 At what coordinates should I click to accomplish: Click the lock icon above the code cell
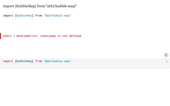click(166, 55)
